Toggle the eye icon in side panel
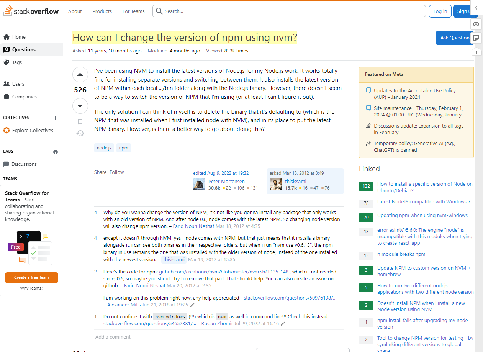Screen dimensions: 483x352 (x=476, y=24)
